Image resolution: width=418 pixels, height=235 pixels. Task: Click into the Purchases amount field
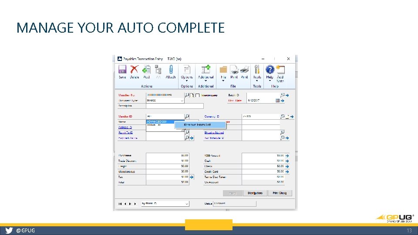[167, 155]
